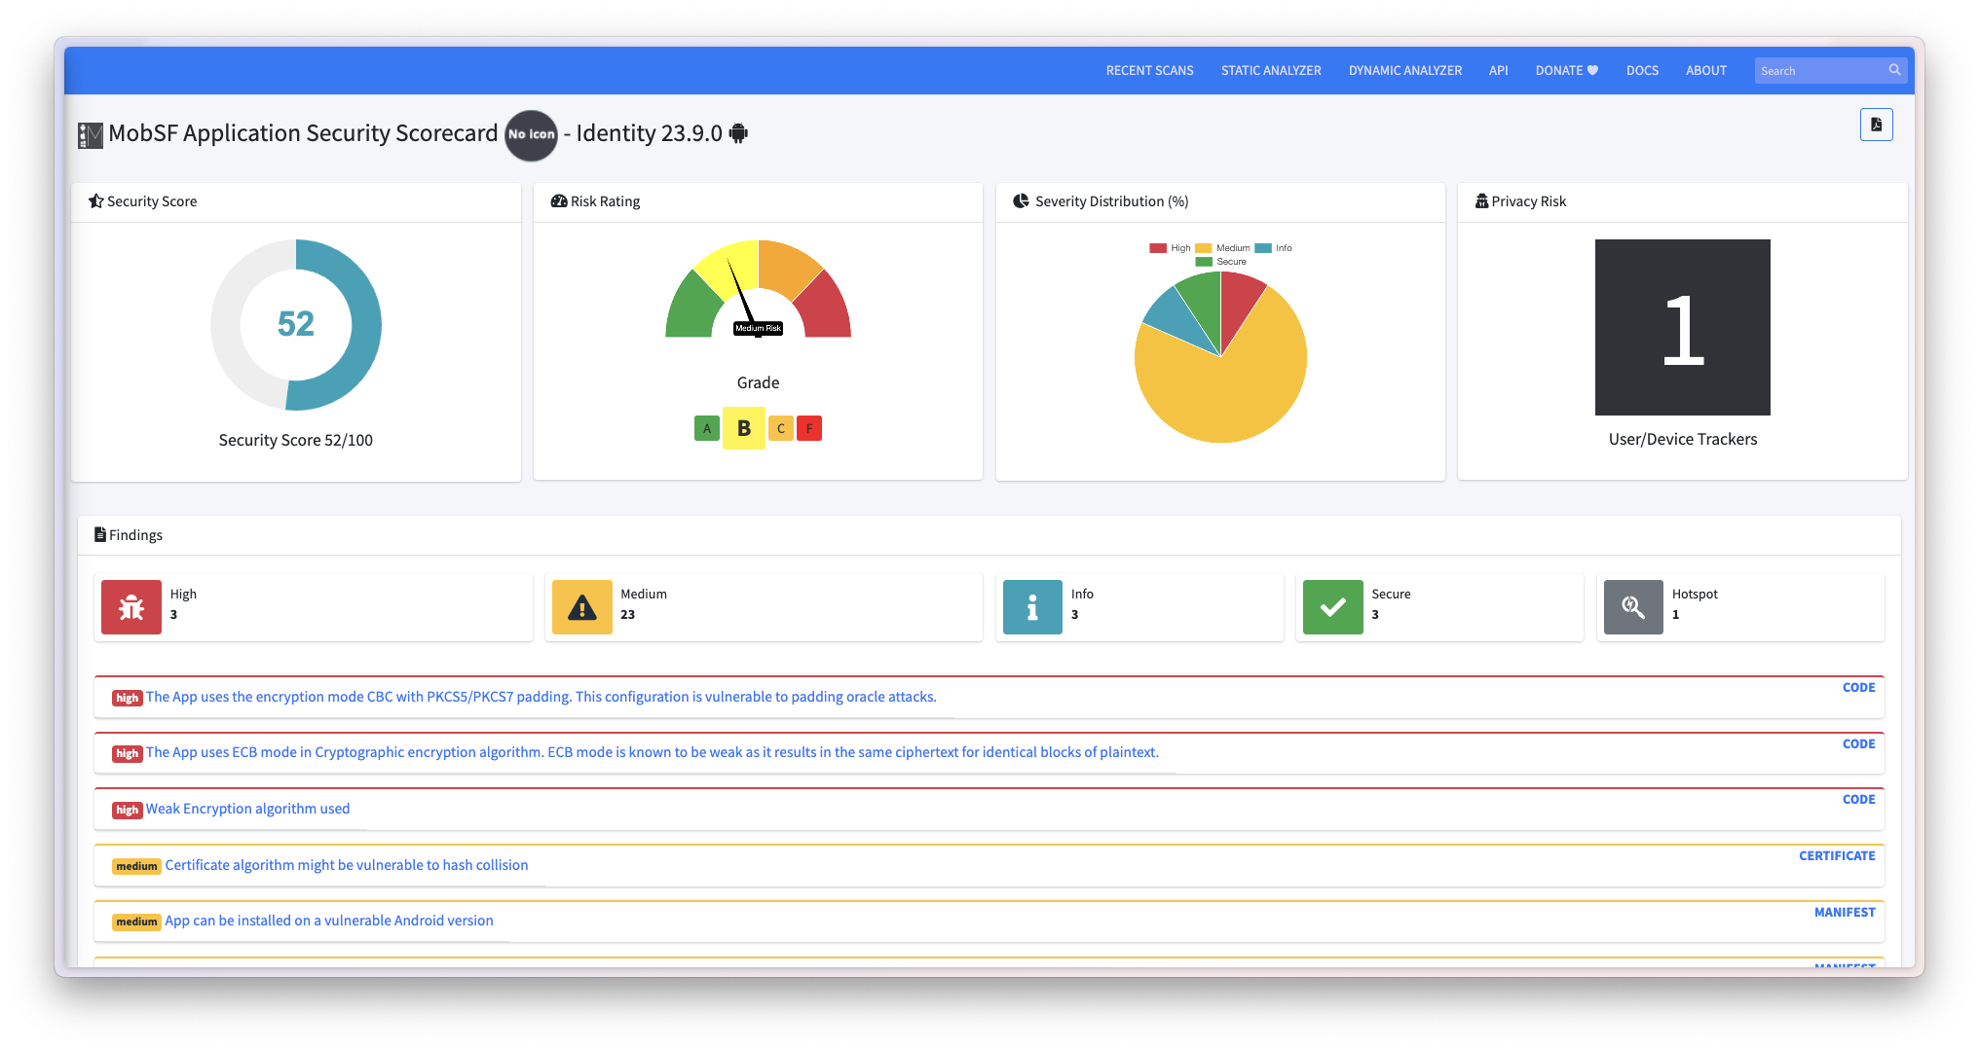Click the MobSF logo icon beside scorecard title
The height and width of the screenshot is (1049, 1979).
pos(91,135)
